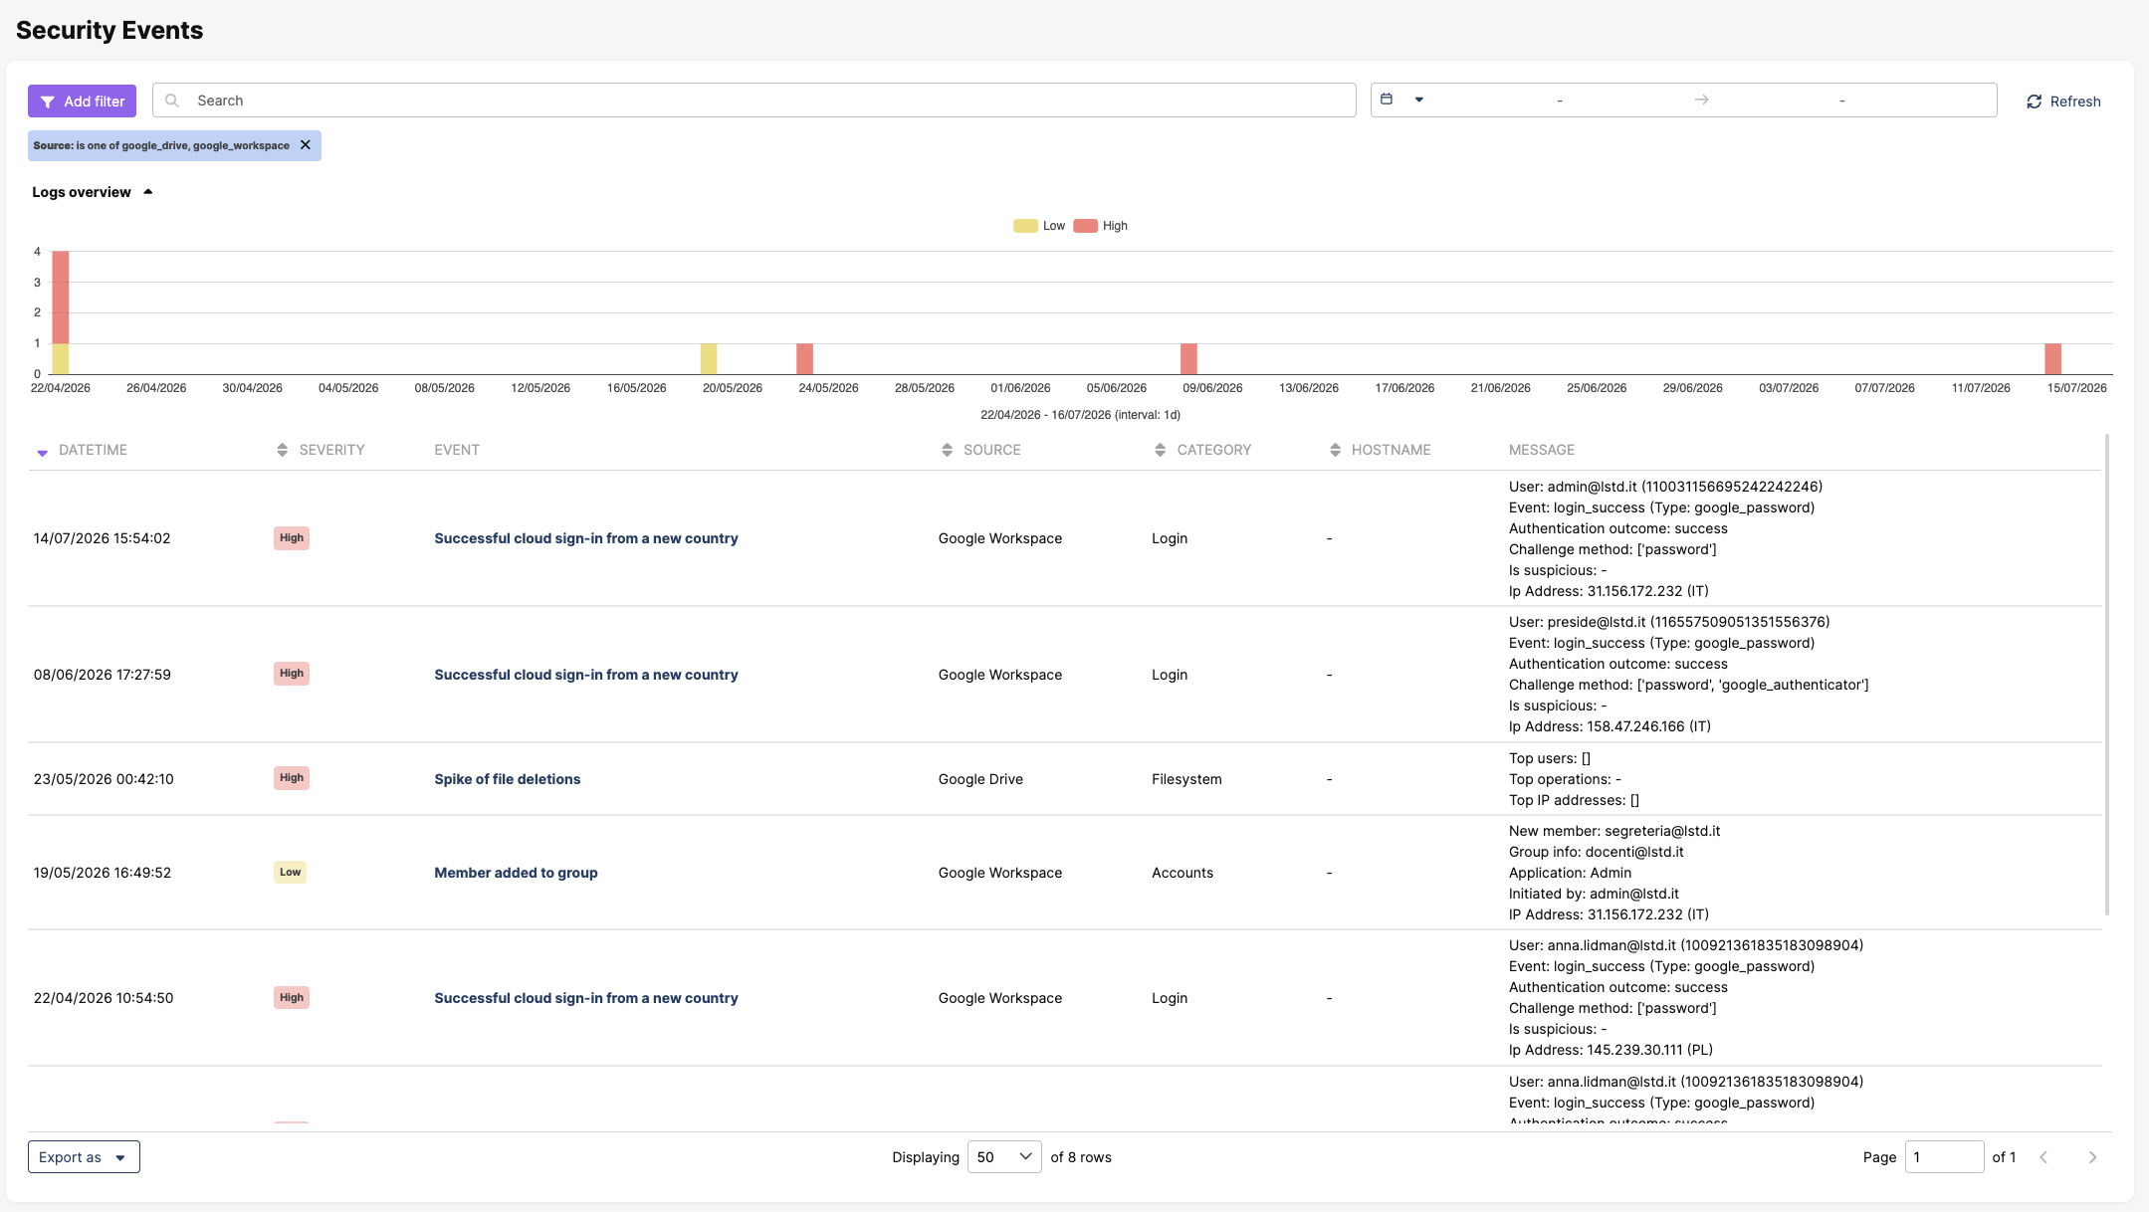
Task: Open Spike of file deletions event
Action: click(507, 779)
